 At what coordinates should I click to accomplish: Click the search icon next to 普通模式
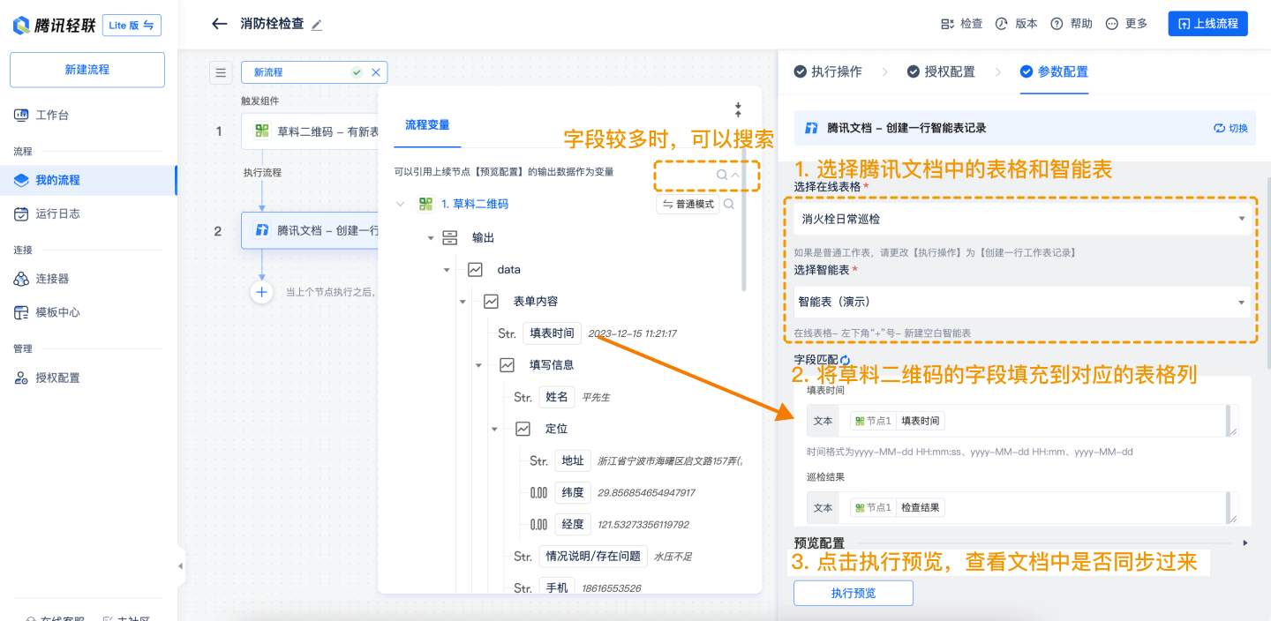coord(729,204)
